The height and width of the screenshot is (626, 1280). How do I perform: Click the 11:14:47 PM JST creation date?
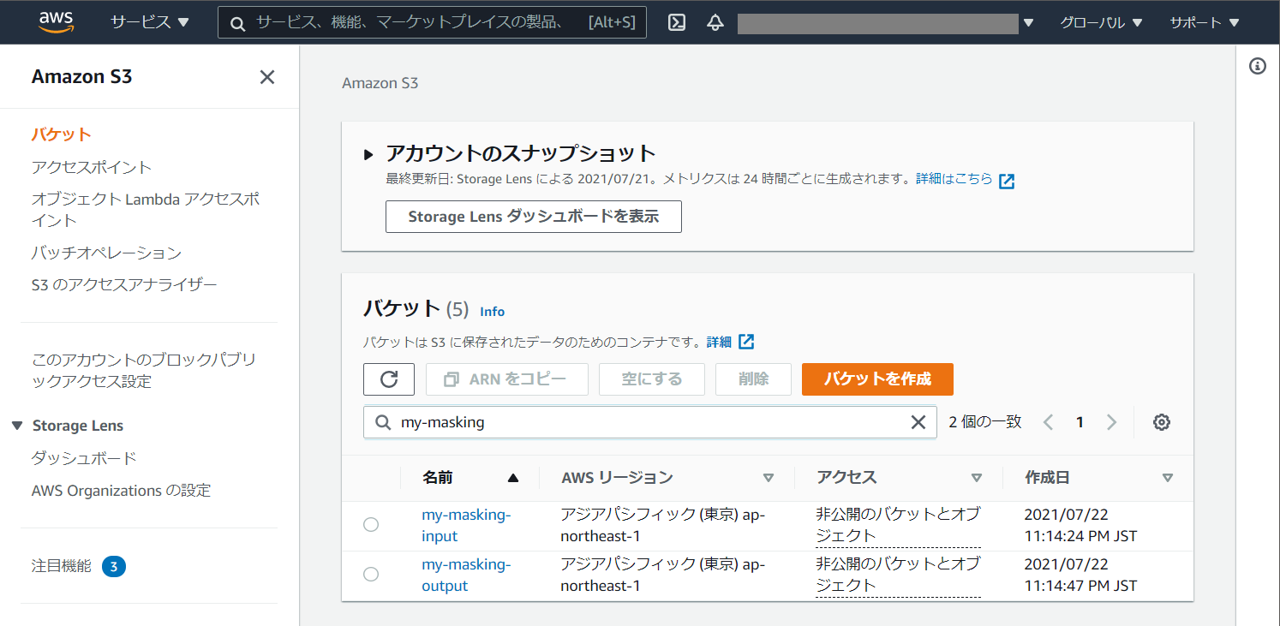(1080, 586)
